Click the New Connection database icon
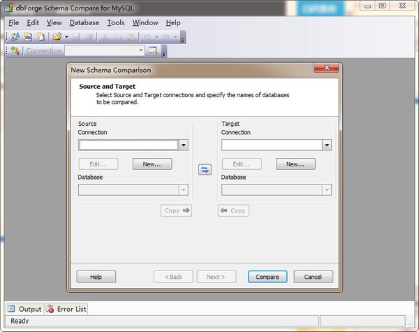 (15, 50)
